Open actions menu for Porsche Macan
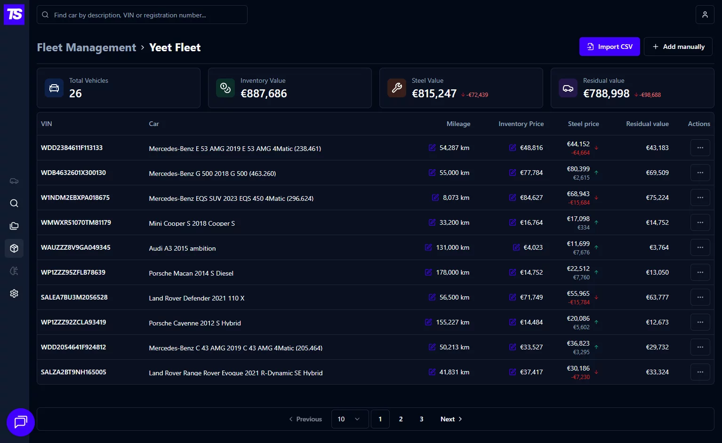Viewport: 722px width, 443px height. 700,272
